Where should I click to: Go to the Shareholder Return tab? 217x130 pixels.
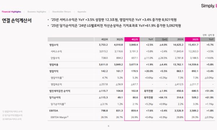(61, 12)
